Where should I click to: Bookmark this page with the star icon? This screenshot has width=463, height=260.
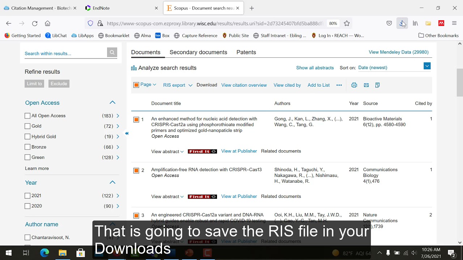point(347,23)
